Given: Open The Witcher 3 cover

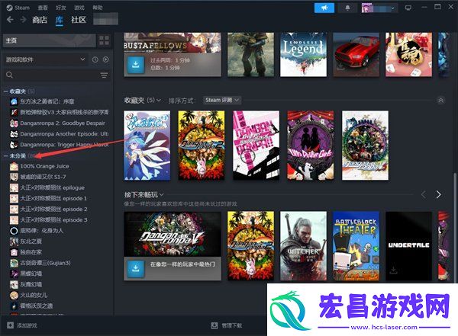Looking at the screenshot, I should point(304,246).
